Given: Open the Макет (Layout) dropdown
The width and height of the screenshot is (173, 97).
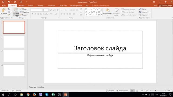Looking at the screenshot, I should point(24,9).
